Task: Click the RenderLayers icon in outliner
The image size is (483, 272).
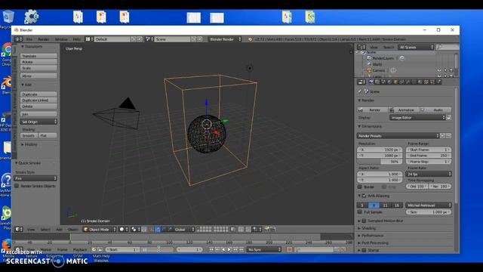Action: [369, 58]
